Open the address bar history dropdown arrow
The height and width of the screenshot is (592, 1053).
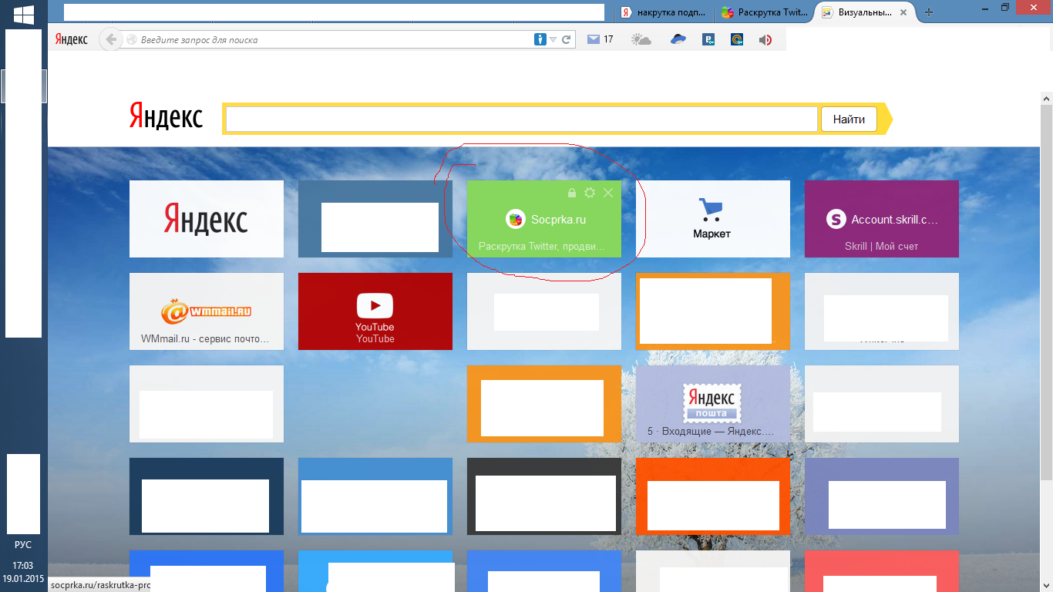pyautogui.click(x=553, y=40)
